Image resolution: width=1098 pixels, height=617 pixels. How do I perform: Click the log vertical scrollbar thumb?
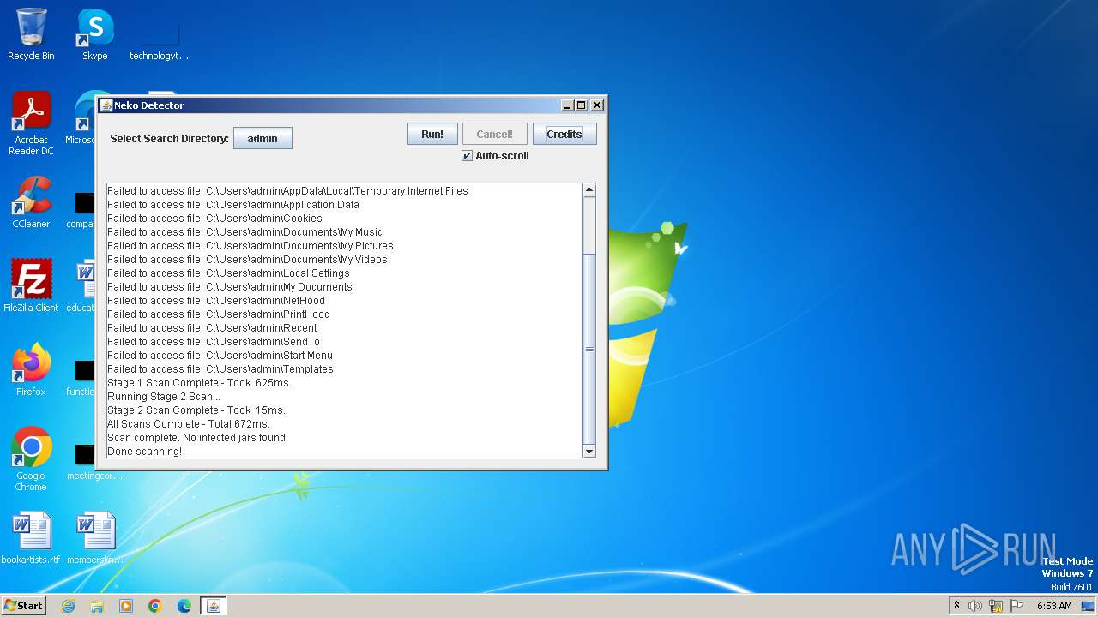[589, 349]
